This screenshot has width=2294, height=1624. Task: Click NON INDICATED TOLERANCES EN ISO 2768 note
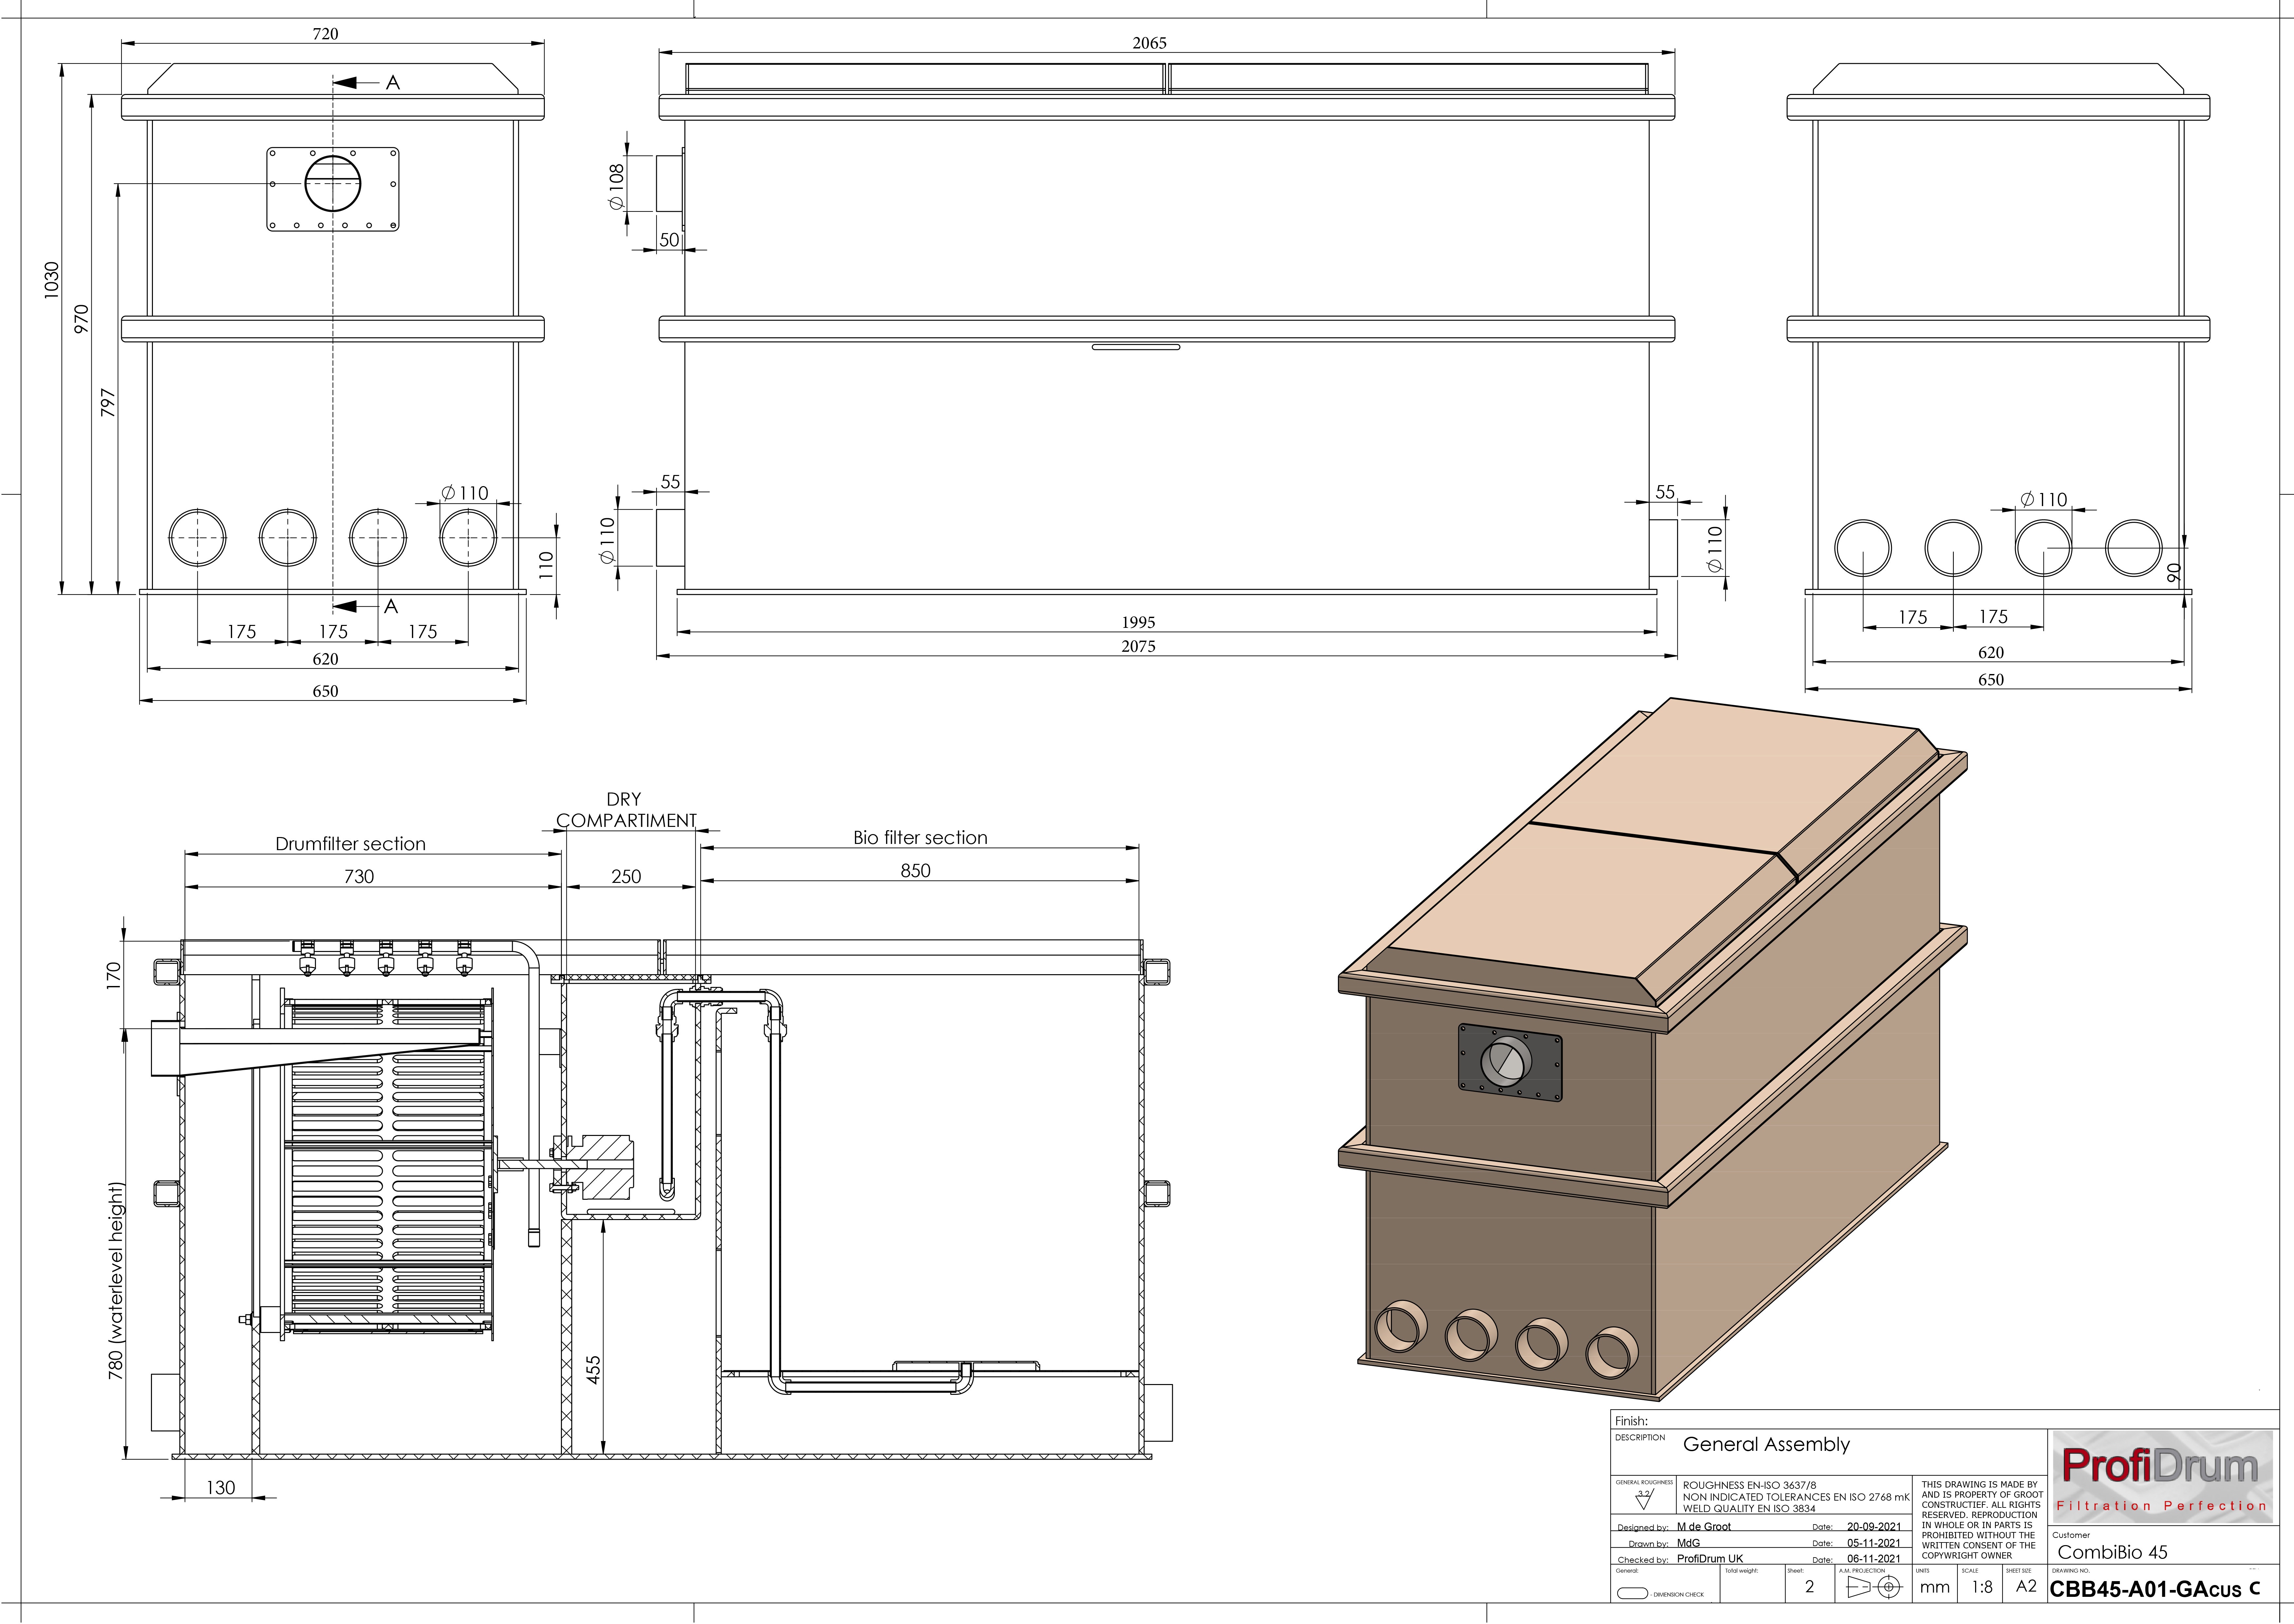pyautogui.click(x=1796, y=1497)
